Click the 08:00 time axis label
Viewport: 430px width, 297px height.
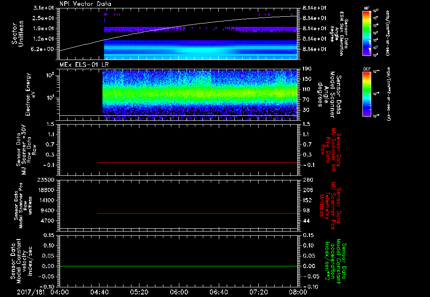point(298,292)
